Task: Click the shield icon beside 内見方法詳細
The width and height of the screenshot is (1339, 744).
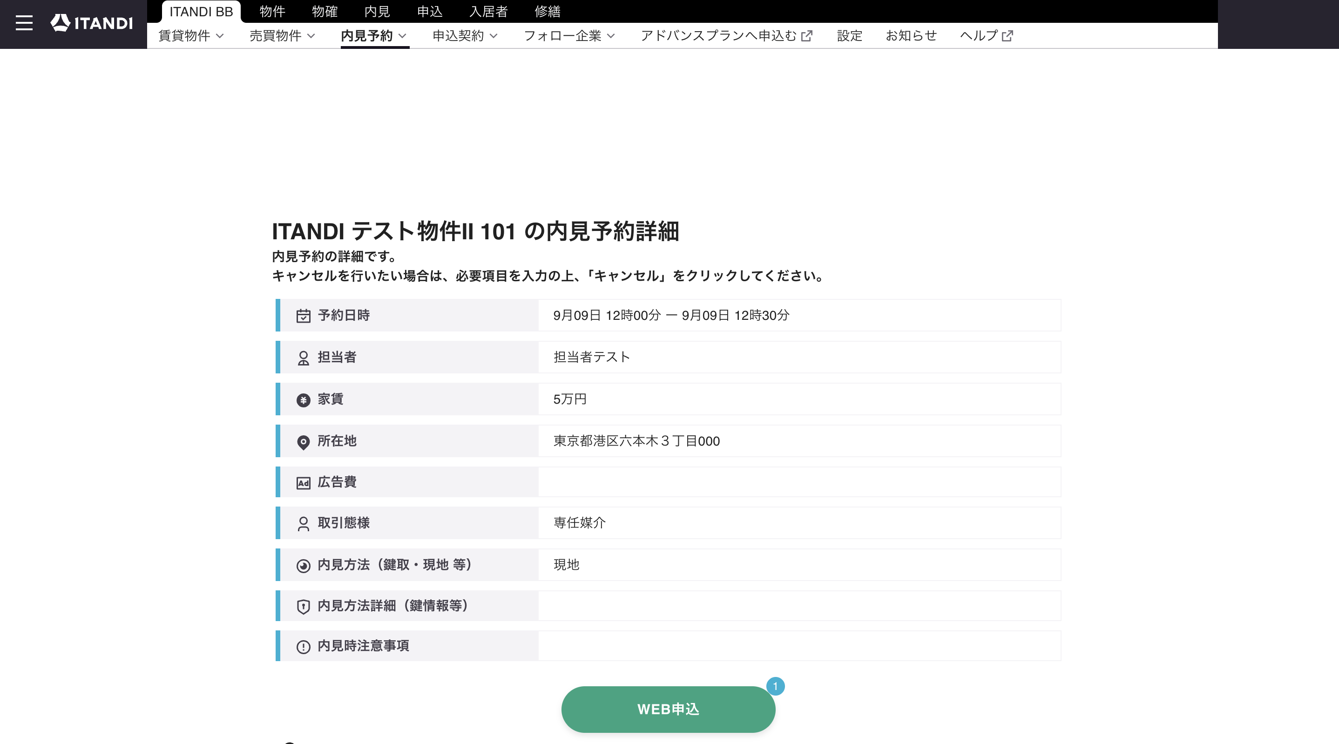Action: [303, 606]
